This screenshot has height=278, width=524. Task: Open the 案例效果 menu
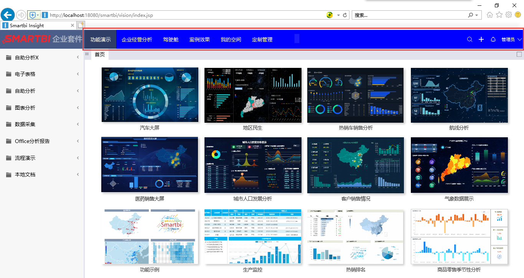click(199, 39)
